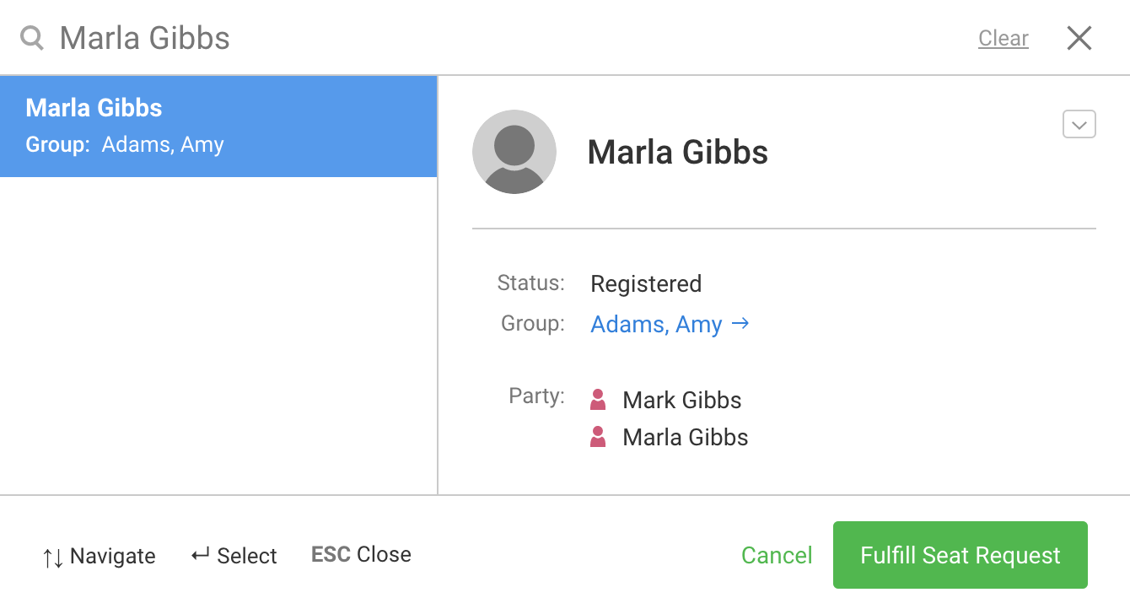
Task: Select Marla Gibbs search result
Action: point(218,126)
